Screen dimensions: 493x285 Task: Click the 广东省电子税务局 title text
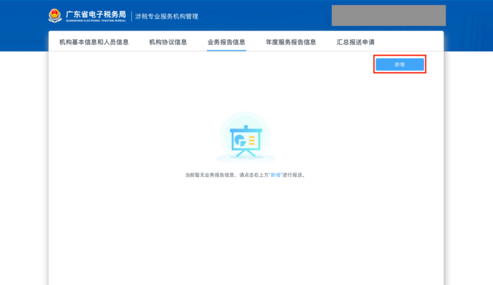(x=96, y=14)
